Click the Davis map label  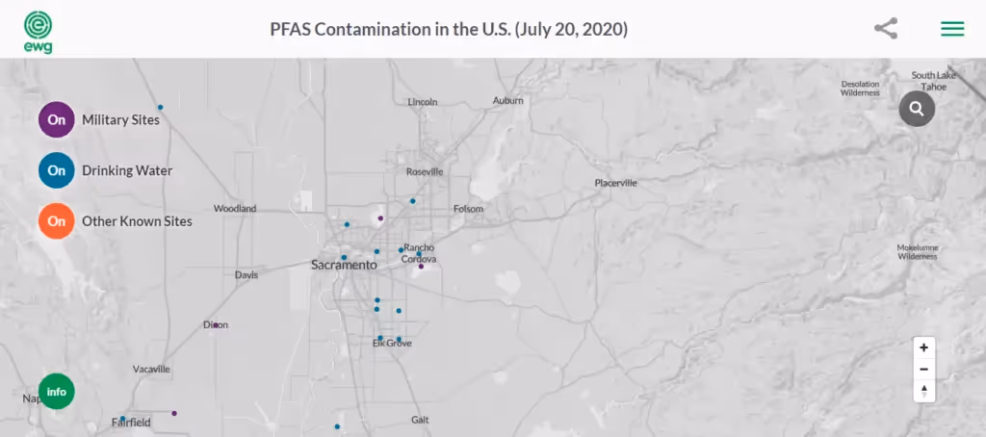pyautogui.click(x=246, y=274)
